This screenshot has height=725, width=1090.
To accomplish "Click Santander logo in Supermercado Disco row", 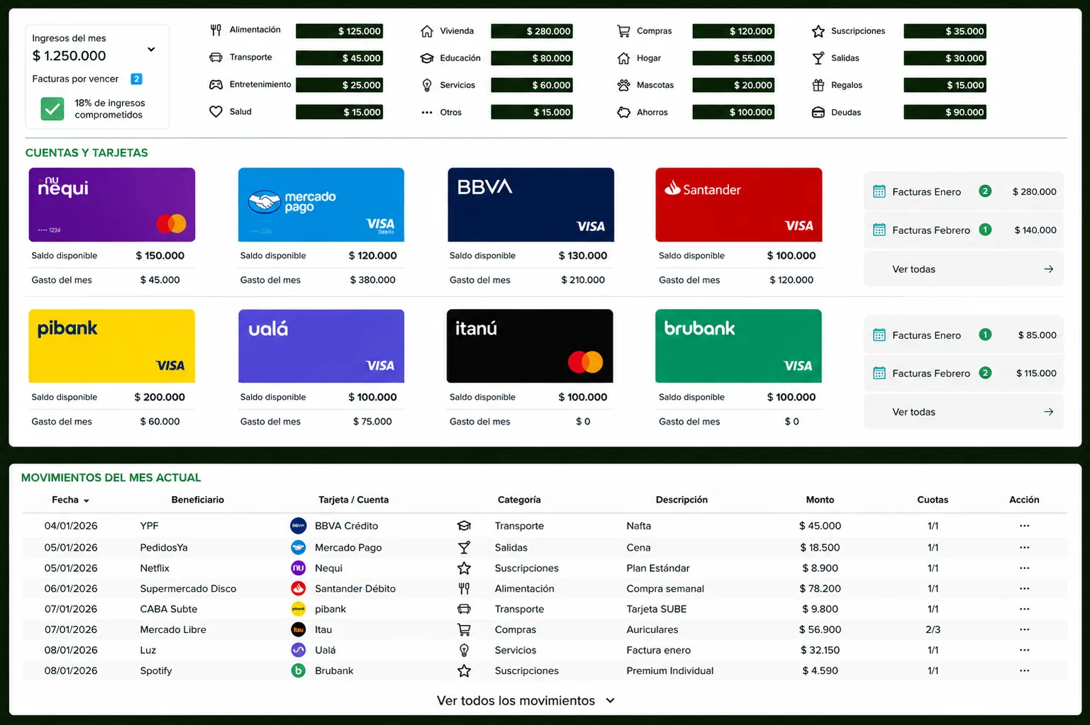I will coord(299,588).
